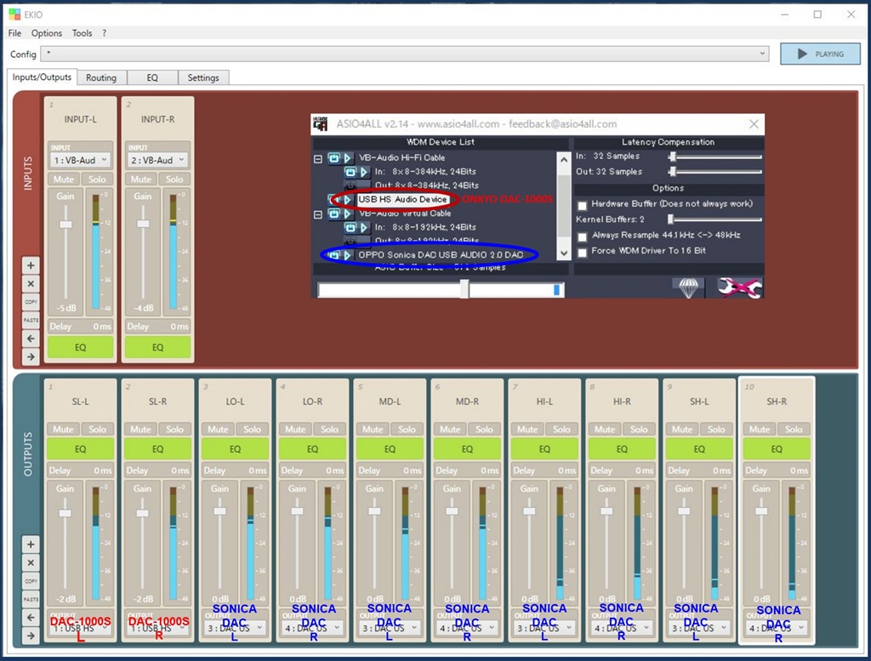Check Always Resample 44.1 kHz <-> 48kHz

[x=582, y=236]
